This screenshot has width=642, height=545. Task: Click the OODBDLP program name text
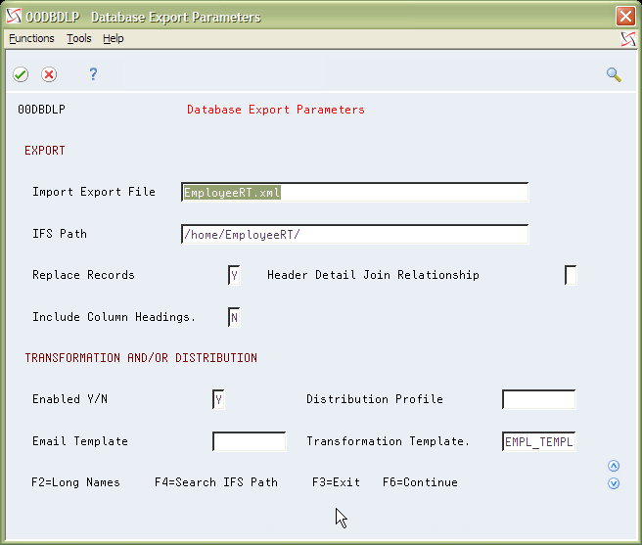[41, 110]
